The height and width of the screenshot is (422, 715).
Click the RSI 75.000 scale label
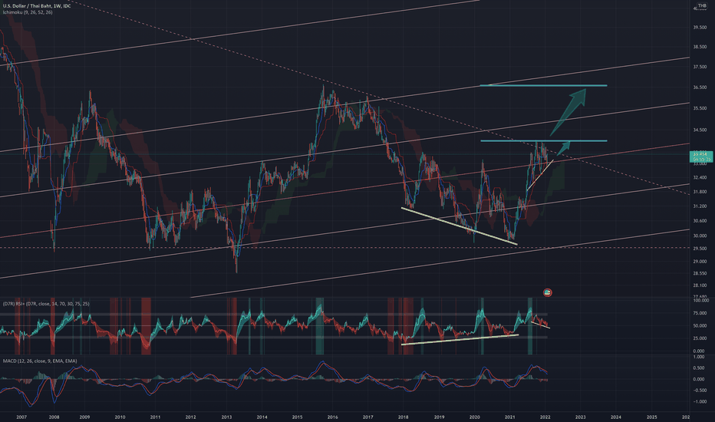(700, 313)
